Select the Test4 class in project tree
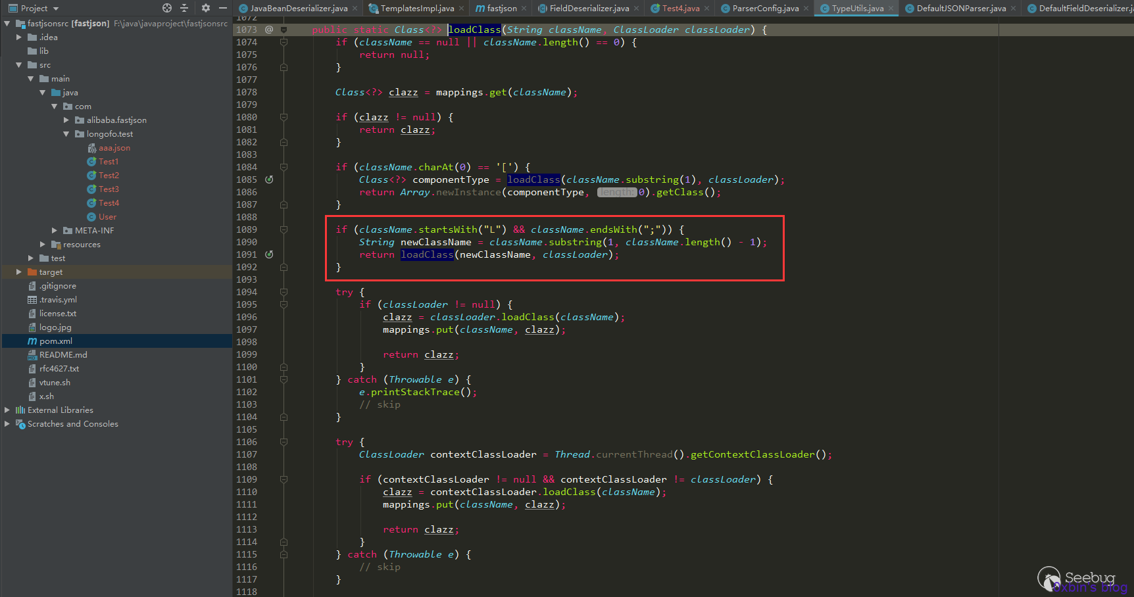This screenshot has width=1134, height=597. tap(109, 203)
